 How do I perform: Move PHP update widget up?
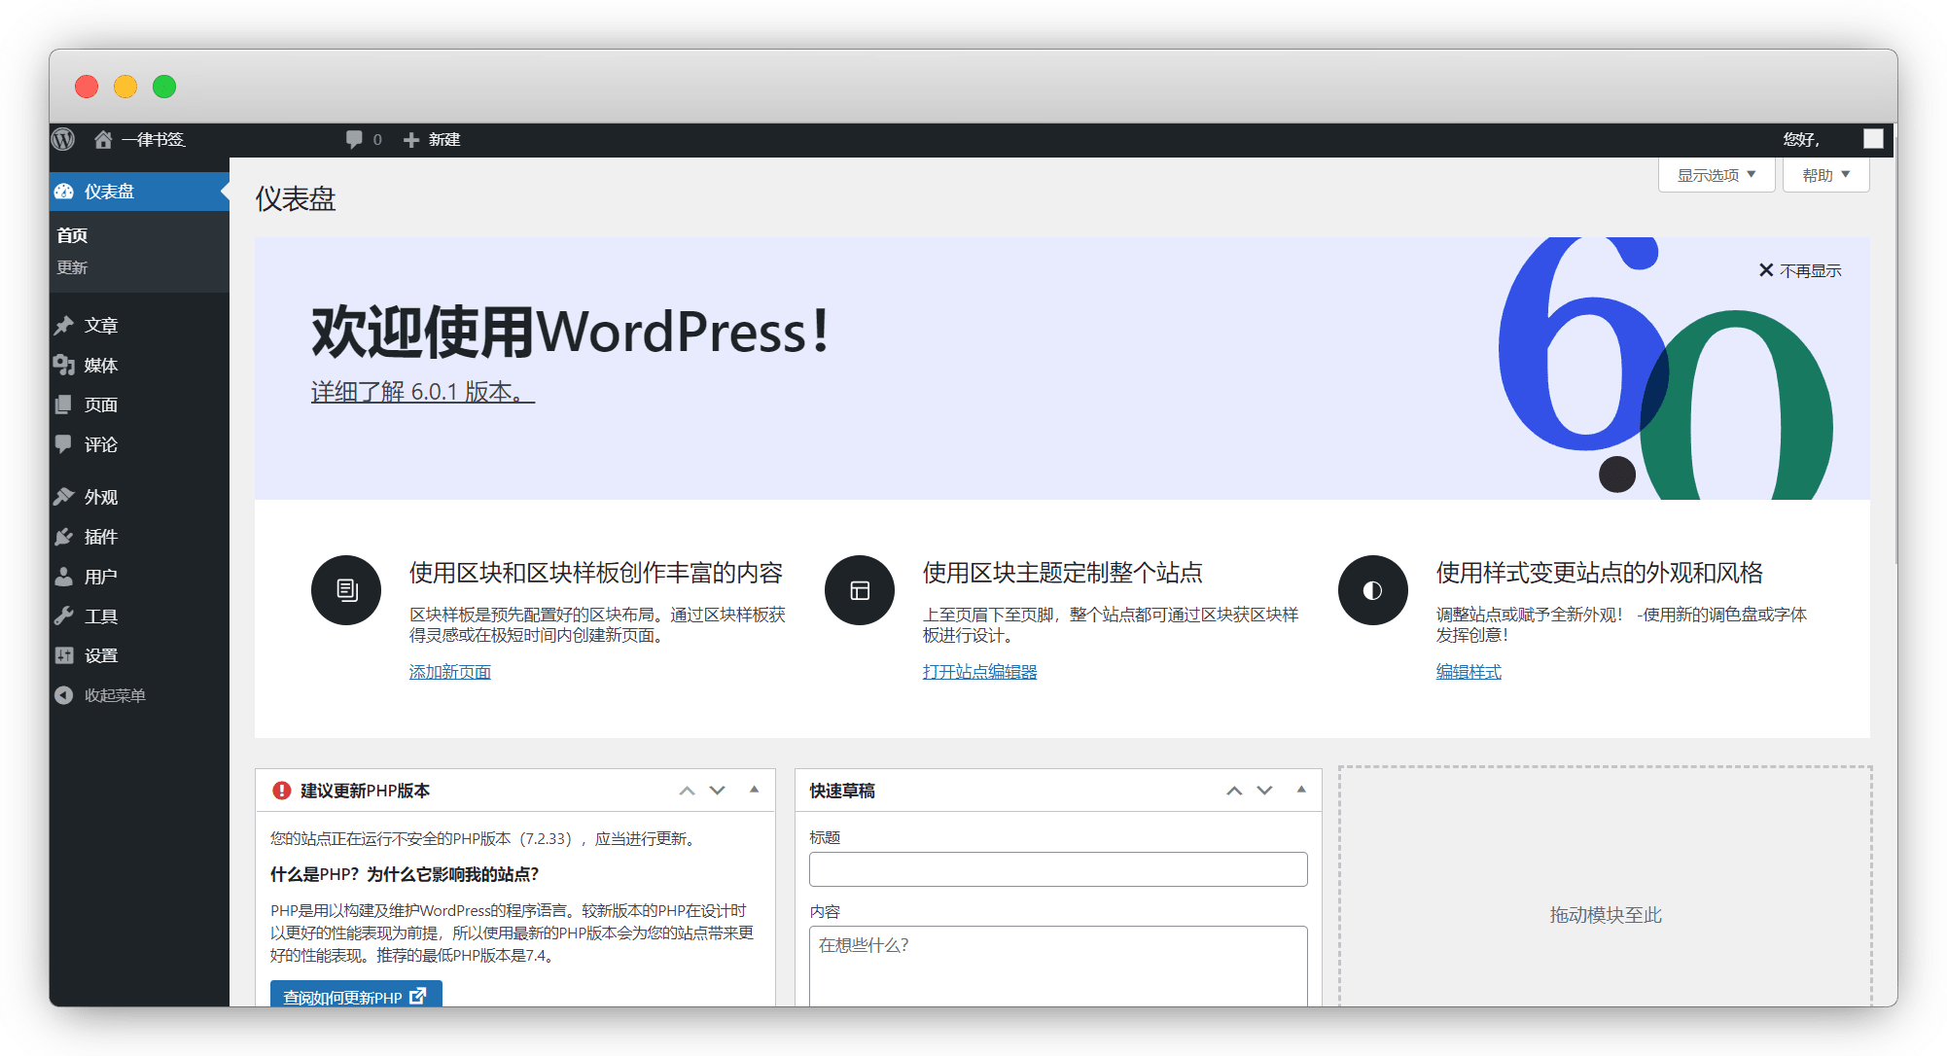coord(687,791)
